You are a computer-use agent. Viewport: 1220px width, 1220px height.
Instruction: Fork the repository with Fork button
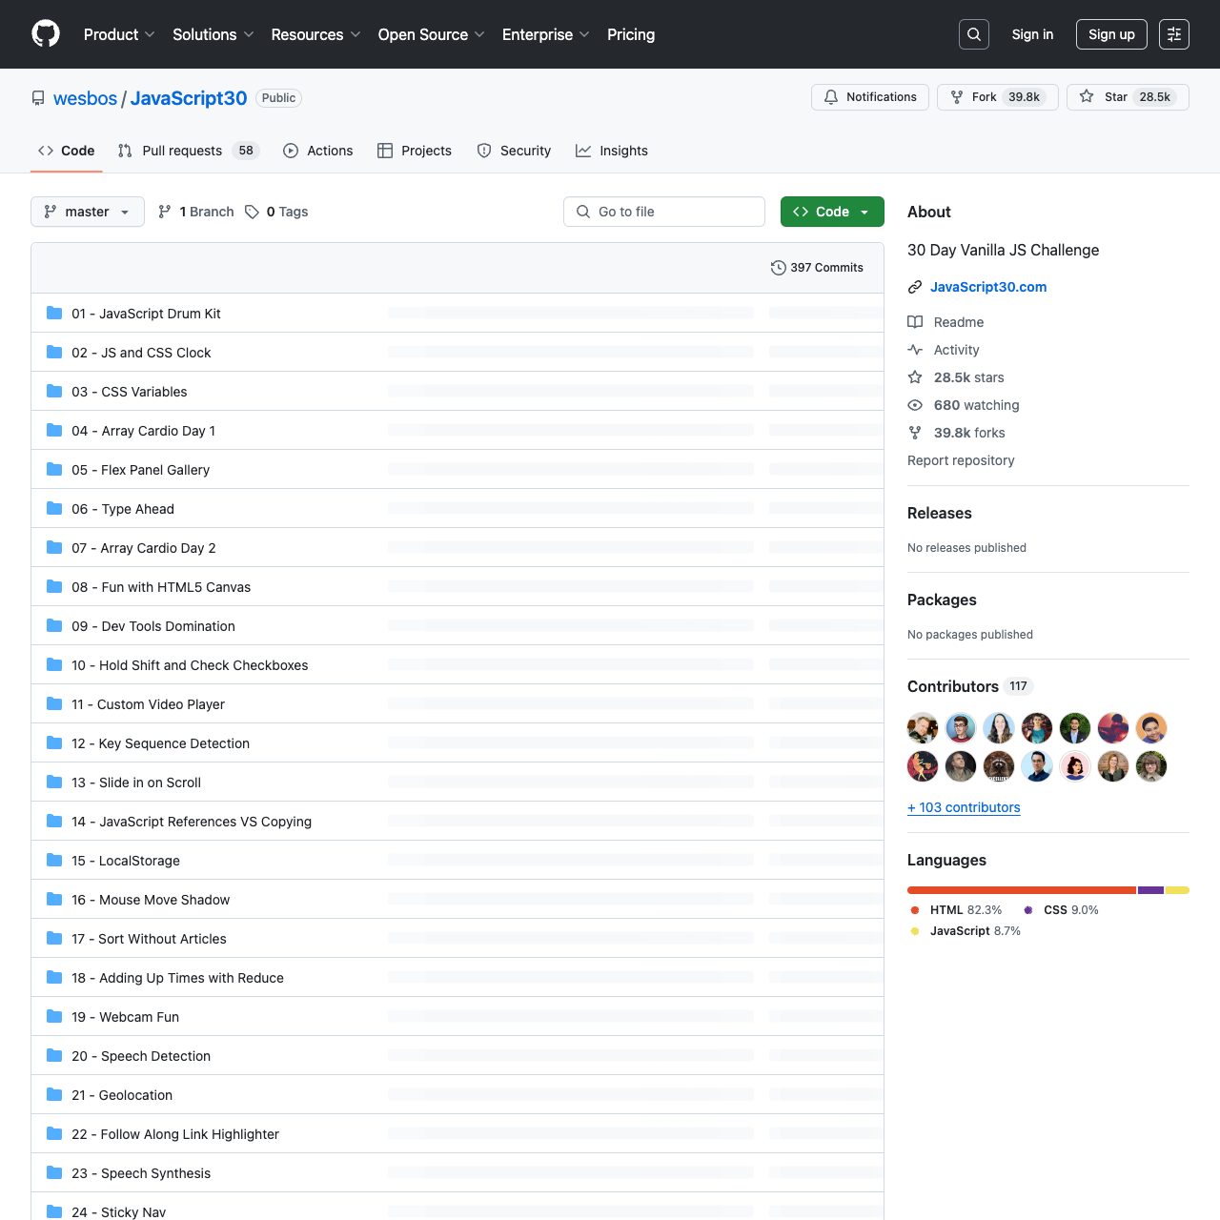coord(998,97)
